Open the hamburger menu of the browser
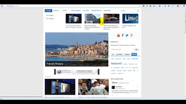This screenshot has height=104, width=186. coord(184,6)
